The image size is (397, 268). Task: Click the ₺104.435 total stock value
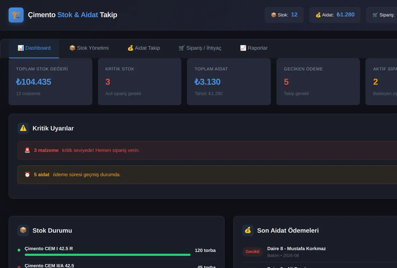click(33, 82)
